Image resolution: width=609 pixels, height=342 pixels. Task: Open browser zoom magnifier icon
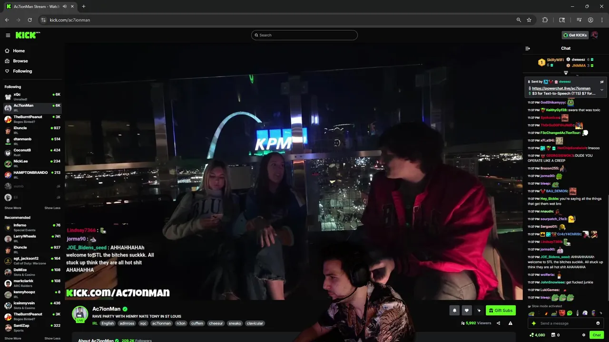(519, 20)
